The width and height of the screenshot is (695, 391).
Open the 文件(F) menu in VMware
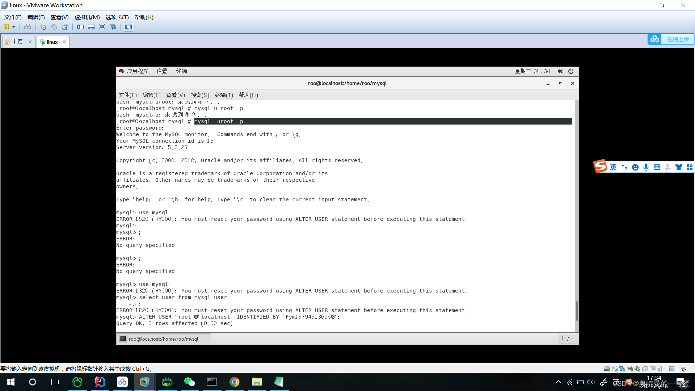click(13, 17)
